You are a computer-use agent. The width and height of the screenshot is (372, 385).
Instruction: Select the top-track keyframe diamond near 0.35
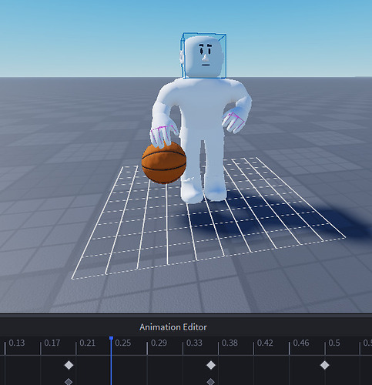click(211, 365)
